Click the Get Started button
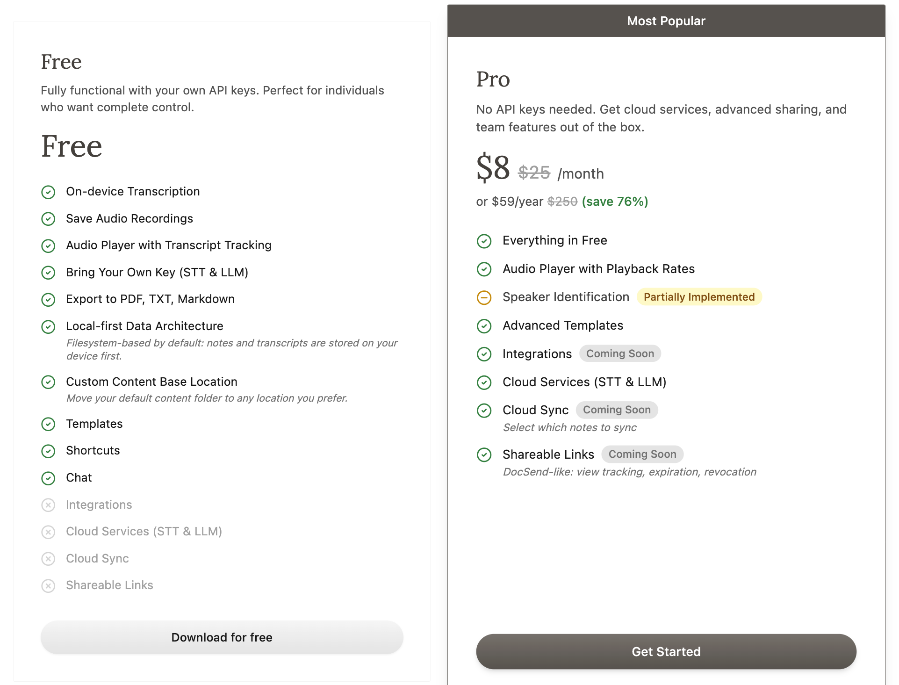The height and width of the screenshot is (685, 899). 666,651
